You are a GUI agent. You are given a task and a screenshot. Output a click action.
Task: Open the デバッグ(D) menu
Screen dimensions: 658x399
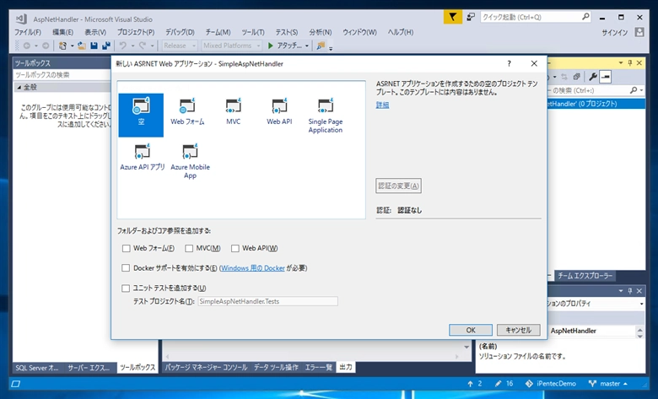(x=180, y=32)
